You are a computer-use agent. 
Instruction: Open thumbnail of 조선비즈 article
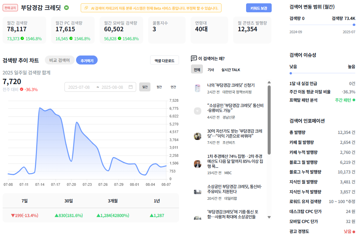(198, 136)
